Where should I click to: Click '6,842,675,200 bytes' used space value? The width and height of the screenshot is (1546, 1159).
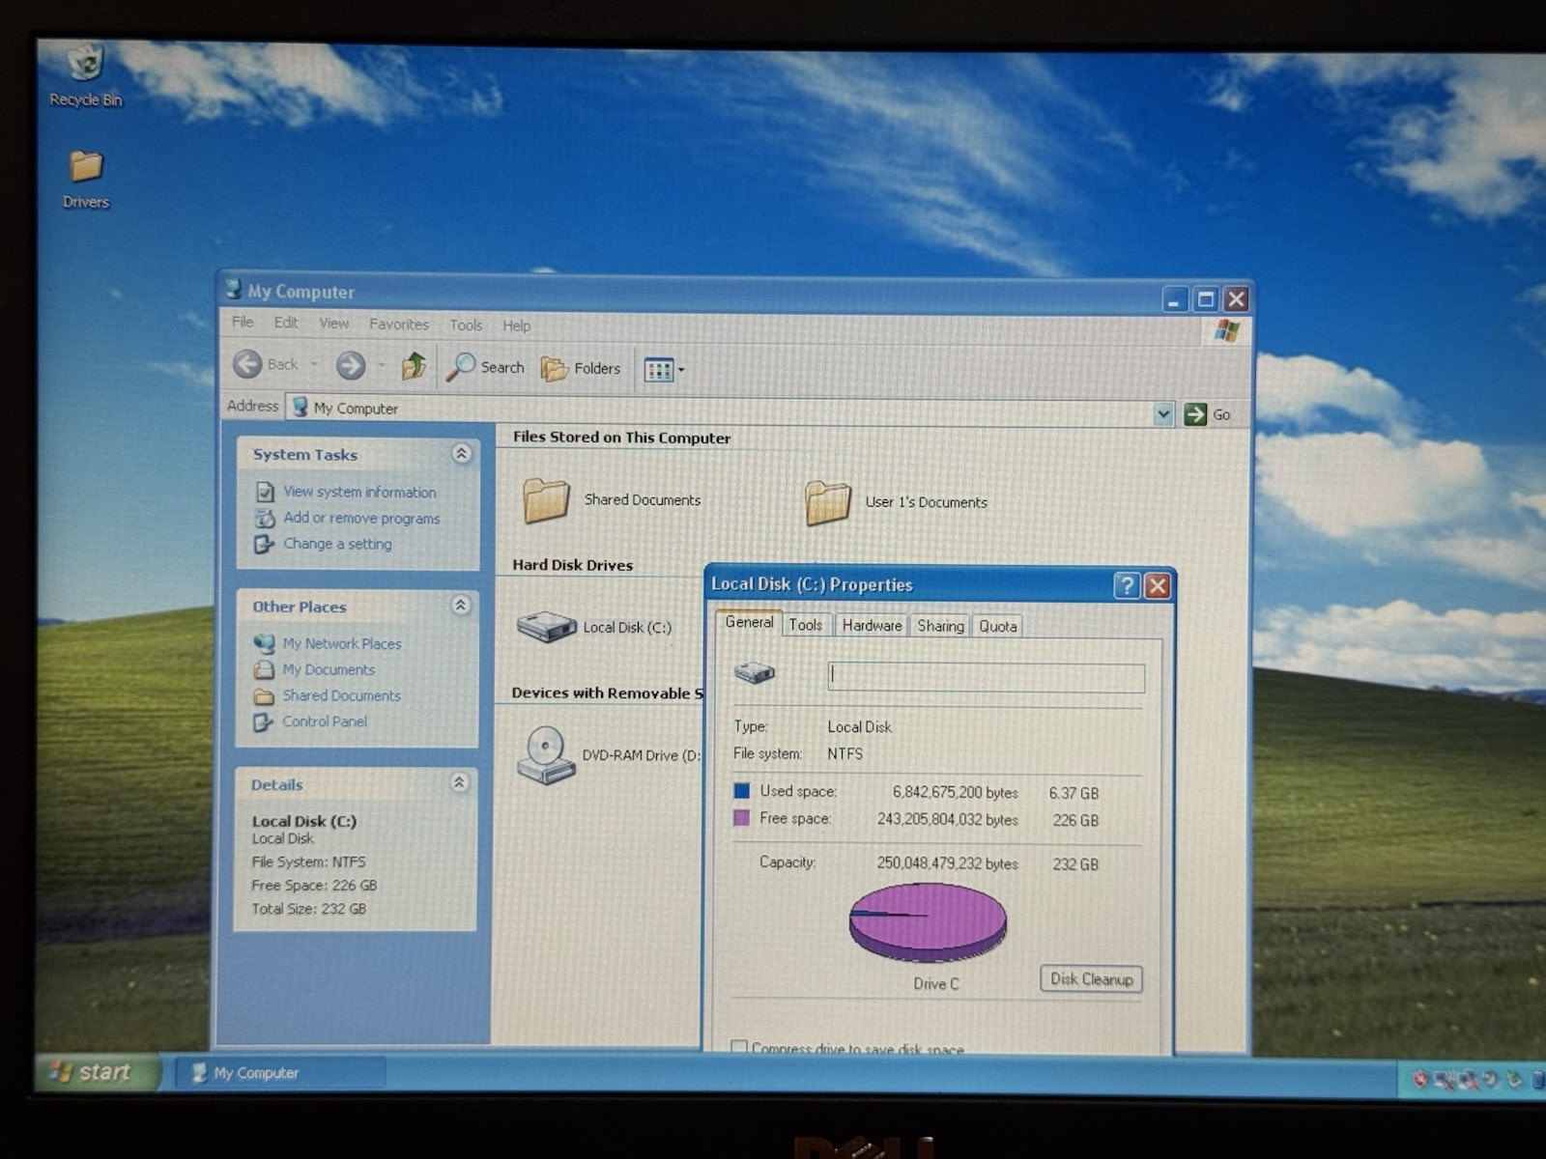coord(956,792)
